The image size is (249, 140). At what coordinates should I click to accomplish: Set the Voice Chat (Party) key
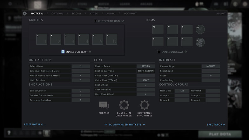[x=146, y=76]
